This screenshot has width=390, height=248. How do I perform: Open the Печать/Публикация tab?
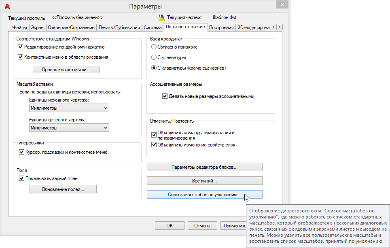[x=119, y=28]
